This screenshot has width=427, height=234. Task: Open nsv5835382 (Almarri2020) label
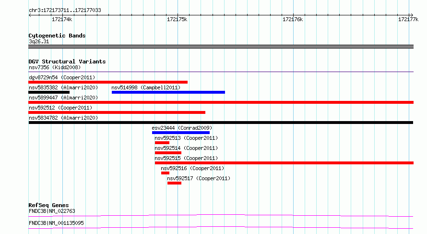(63, 87)
